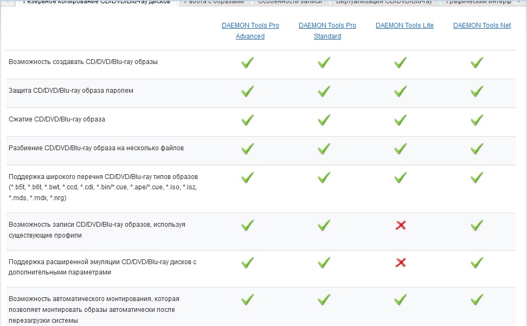This screenshot has width=527, height=326.
Task: Click Lite checkmark for image compression row
Action: point(401,120)
